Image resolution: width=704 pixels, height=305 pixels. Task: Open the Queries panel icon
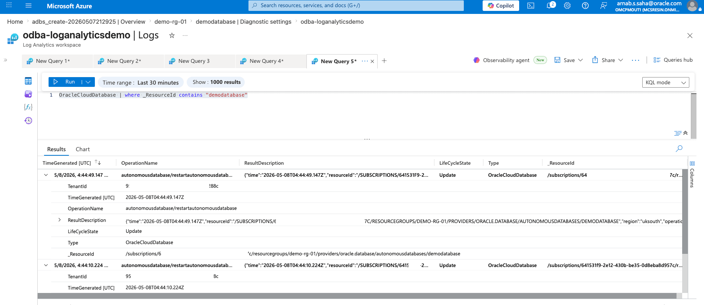28,94
